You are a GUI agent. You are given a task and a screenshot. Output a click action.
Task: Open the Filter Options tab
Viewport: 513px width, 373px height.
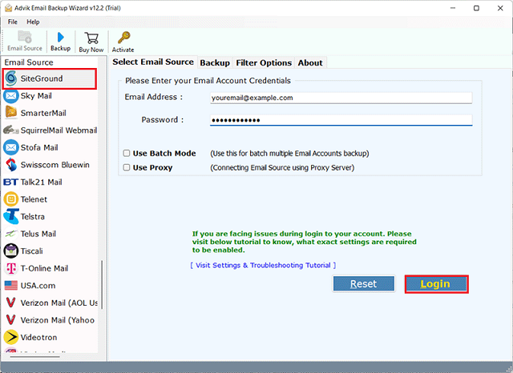pos(264,62)
